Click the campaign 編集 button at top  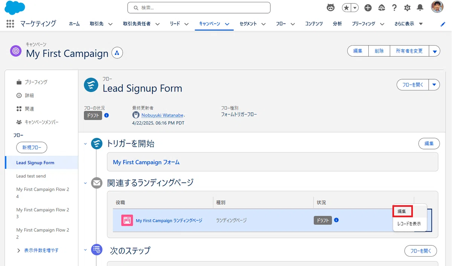click(357, 51)
